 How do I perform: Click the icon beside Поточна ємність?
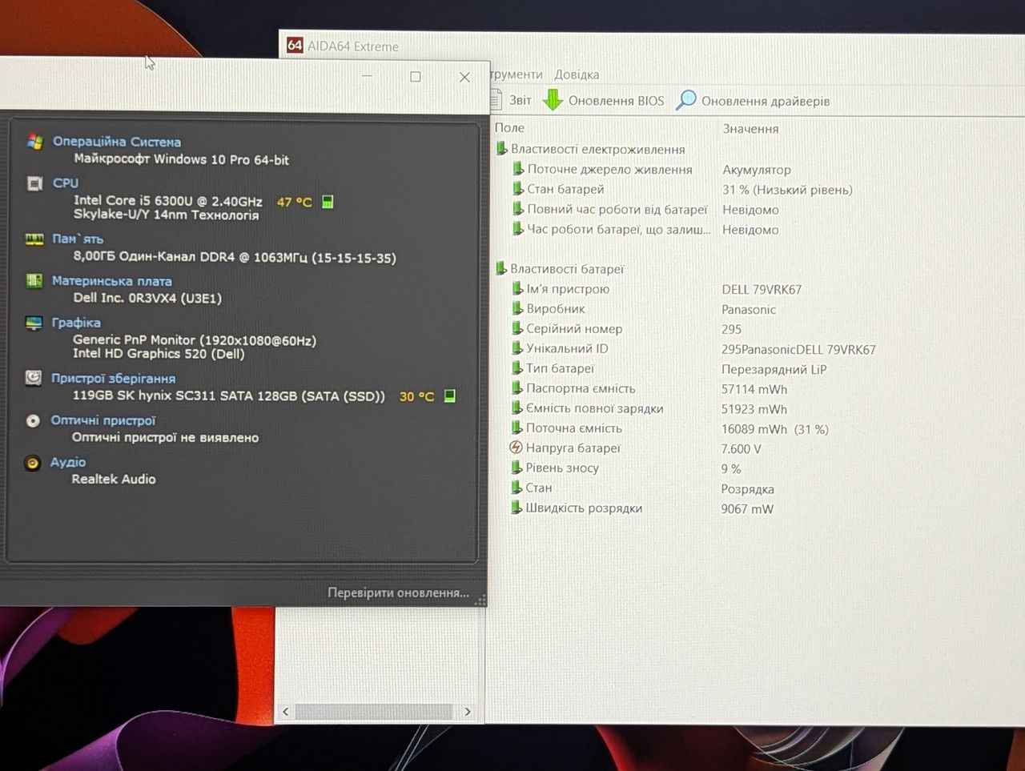tap(517, 428)
